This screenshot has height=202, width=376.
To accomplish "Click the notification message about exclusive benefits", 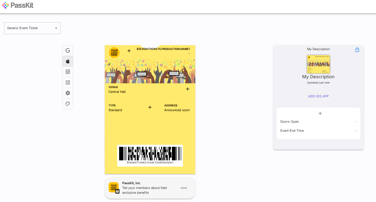I will pos(145,190).
